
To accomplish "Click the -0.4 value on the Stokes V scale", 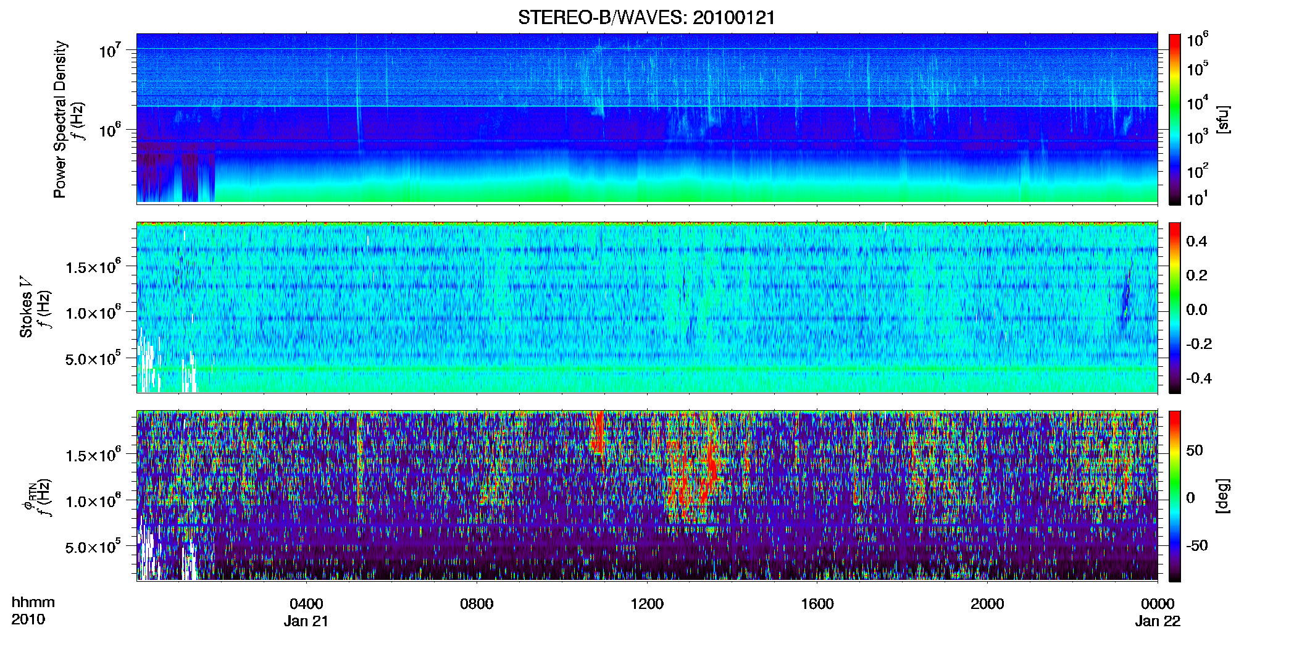I will tap(1199, 378).
